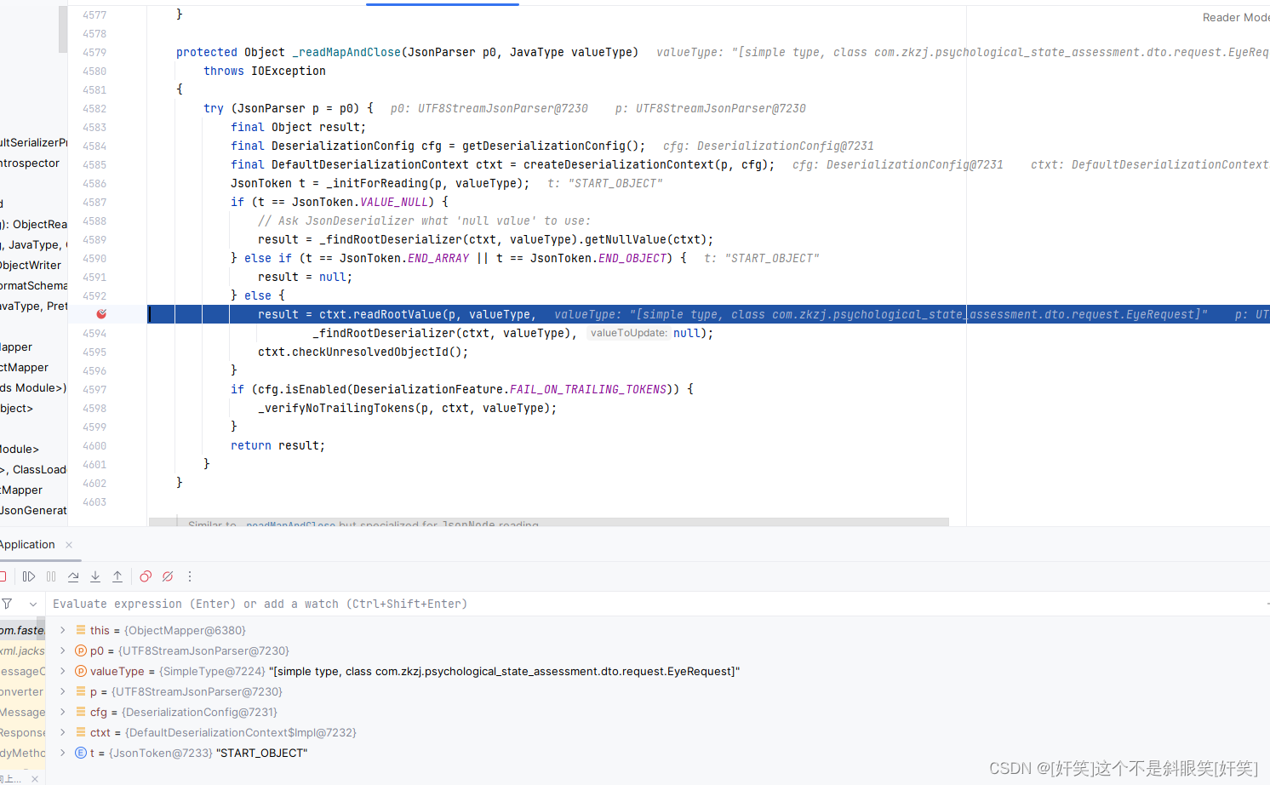Switch to the Application debug tab
This screenshot has height=785, width=1270.
point(27,544)
